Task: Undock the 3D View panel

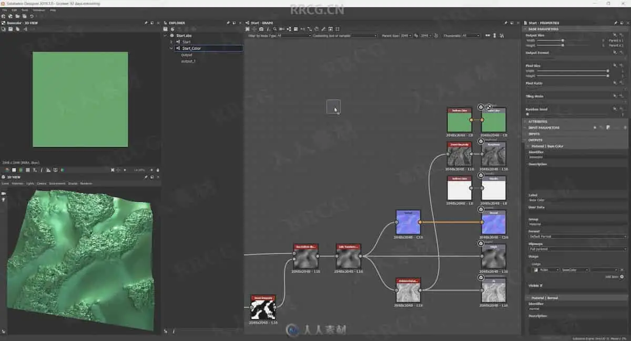Action: point(152,177)
